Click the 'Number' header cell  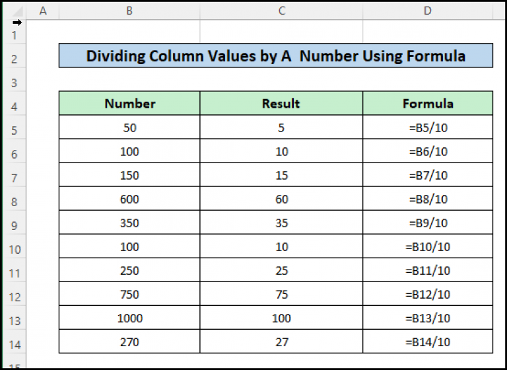click(129, 103)
